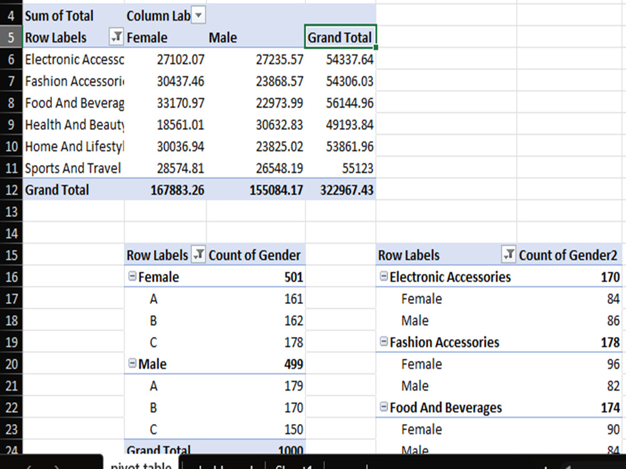Click the count 86 under Electronic Accessories
Image resolution: width=626 pixels, height=469 pixels.
pos(569,320)
